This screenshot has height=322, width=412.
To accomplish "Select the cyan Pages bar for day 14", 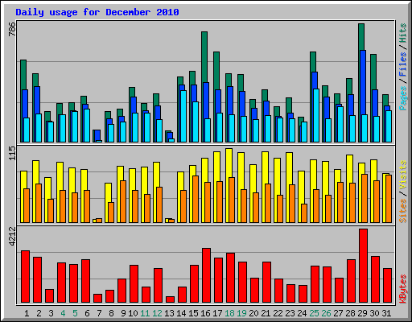I will 183,116.
